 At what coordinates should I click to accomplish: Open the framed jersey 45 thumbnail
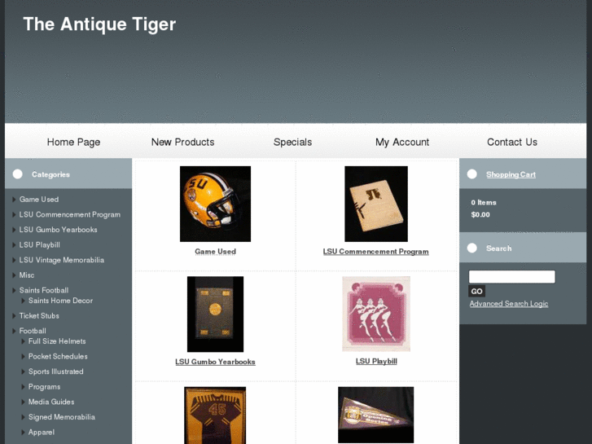215,415
